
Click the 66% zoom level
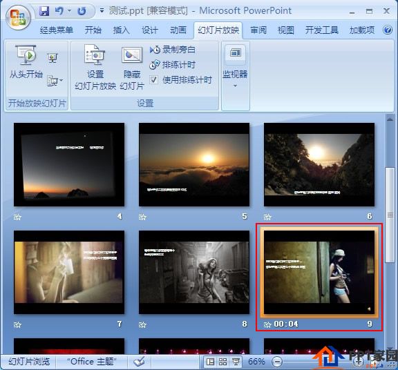coord(256,362)
